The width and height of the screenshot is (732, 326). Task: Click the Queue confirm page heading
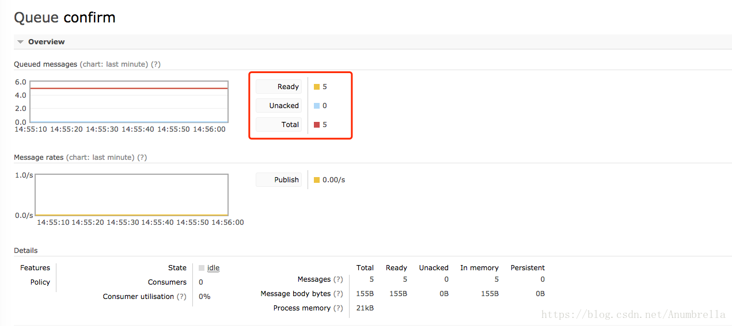pyautogui.click(x=65, y=17)
